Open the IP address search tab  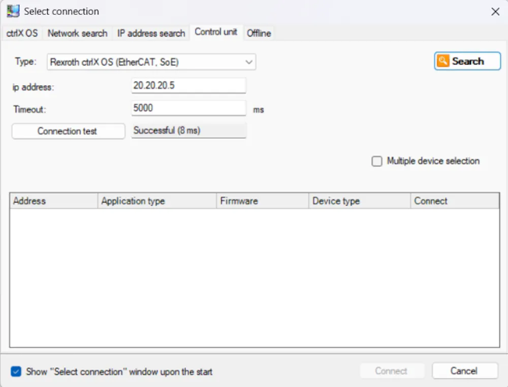click(x=151, y=34)
